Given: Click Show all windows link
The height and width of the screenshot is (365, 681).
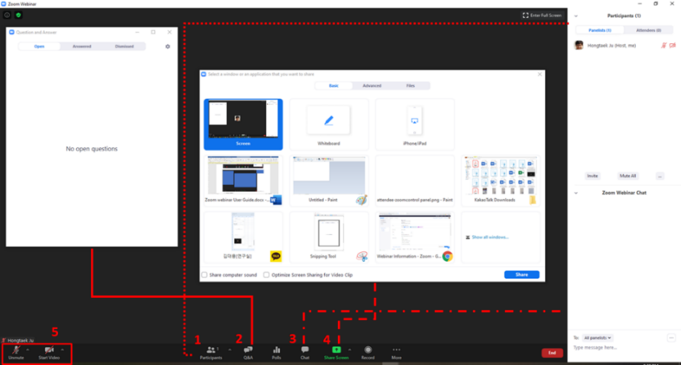Looking at the screenshot, I should pyautogui.click(x=490, y=237).
